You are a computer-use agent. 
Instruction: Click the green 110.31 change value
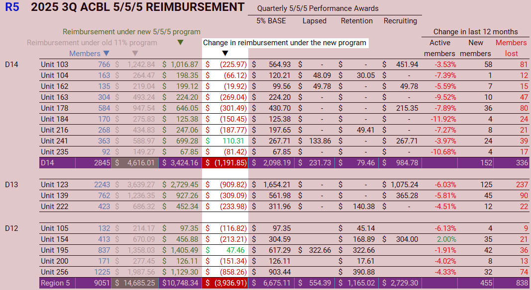coord(233,141)
